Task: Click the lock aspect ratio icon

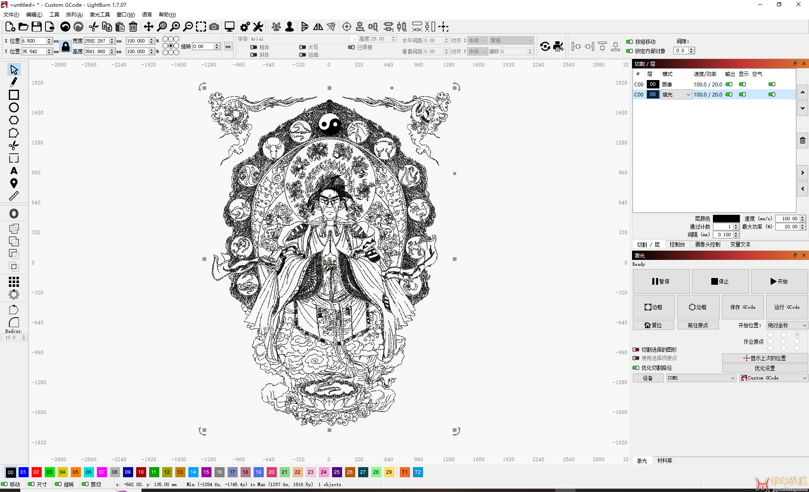Action: click(x=66, y=46)
